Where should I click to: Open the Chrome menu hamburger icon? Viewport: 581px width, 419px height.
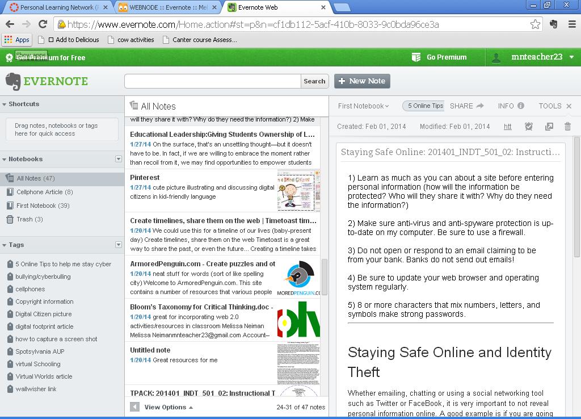coord(572,24)
